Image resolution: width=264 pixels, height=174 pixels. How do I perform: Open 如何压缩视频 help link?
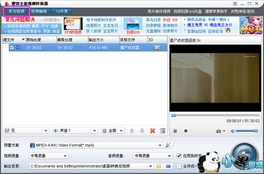click(18, 26)
